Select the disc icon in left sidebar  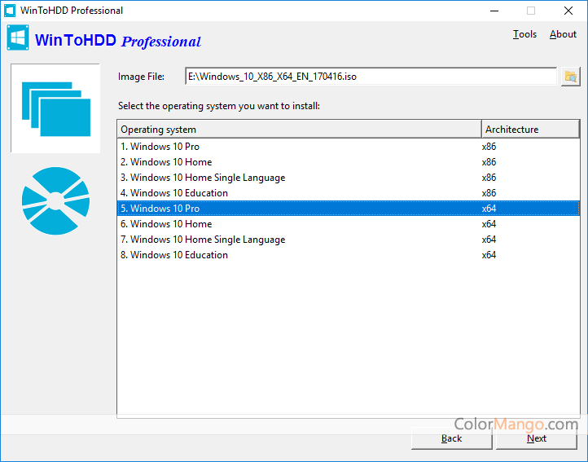pyautogui.click(x=55, y=201)
